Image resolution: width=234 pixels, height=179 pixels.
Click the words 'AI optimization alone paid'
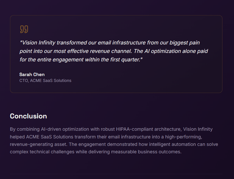click(x=176, y=51)
